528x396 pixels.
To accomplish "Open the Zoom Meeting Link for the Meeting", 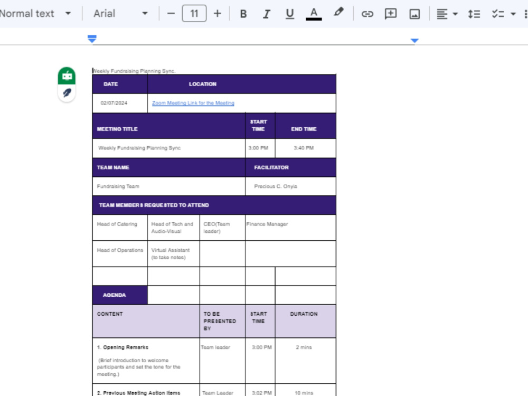I will coord(193,103).
